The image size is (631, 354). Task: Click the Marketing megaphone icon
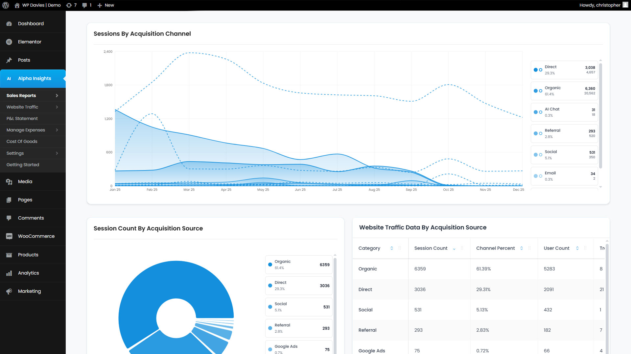click(x=9, y=291)
